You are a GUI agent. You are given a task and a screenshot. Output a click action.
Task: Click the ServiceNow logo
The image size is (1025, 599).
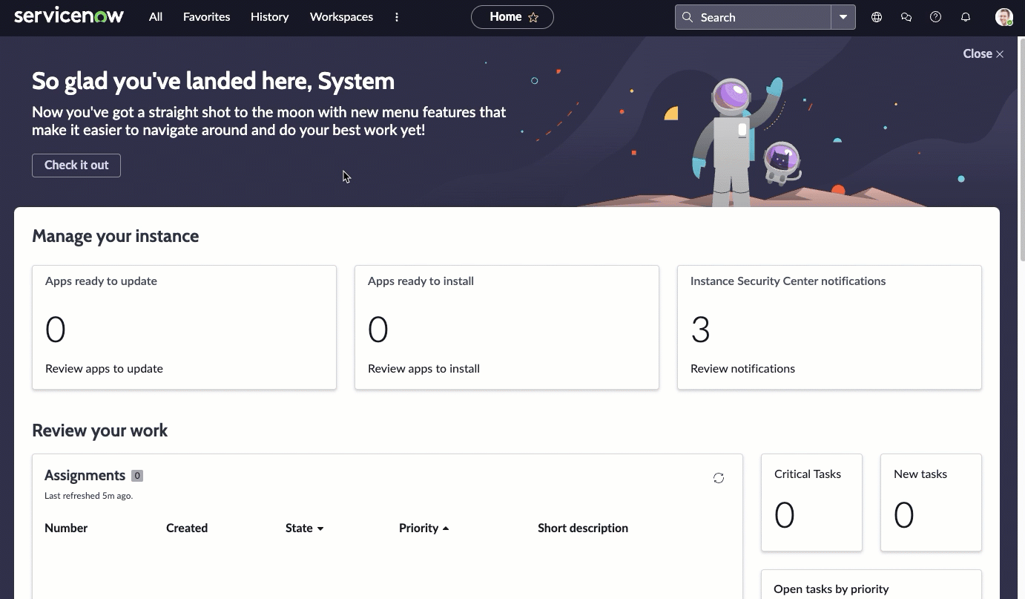click(x=69, y=16)
